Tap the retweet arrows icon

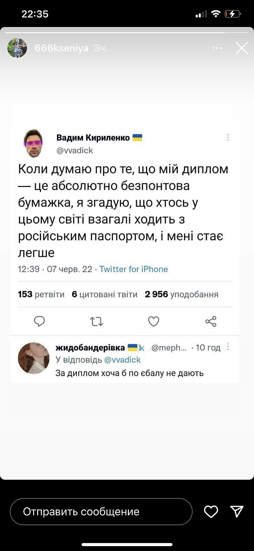(96, 321)
